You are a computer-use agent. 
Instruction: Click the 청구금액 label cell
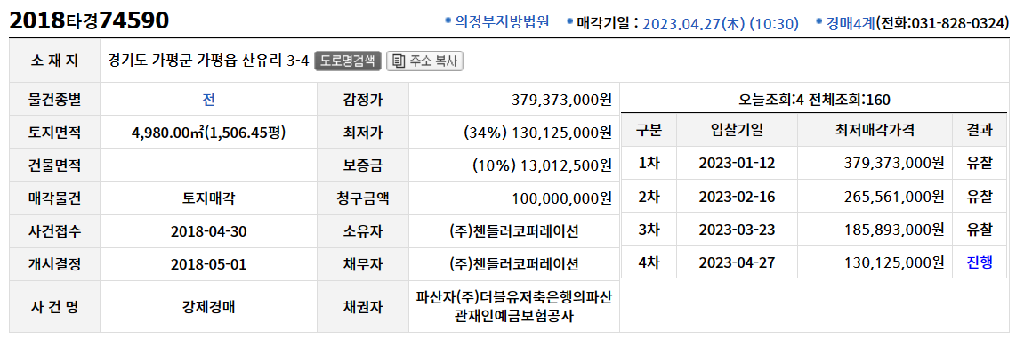tap(363, 198)
